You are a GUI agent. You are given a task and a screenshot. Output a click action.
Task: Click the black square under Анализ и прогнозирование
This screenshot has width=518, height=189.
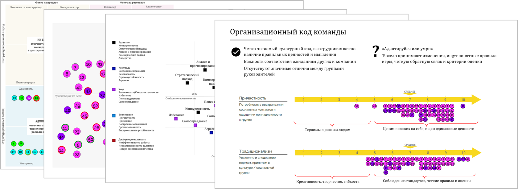(205, 70)
